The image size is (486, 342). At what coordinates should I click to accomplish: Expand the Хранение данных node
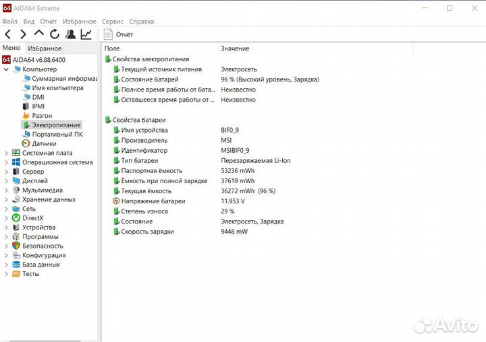pyautogui.click(x=6, y=199)
